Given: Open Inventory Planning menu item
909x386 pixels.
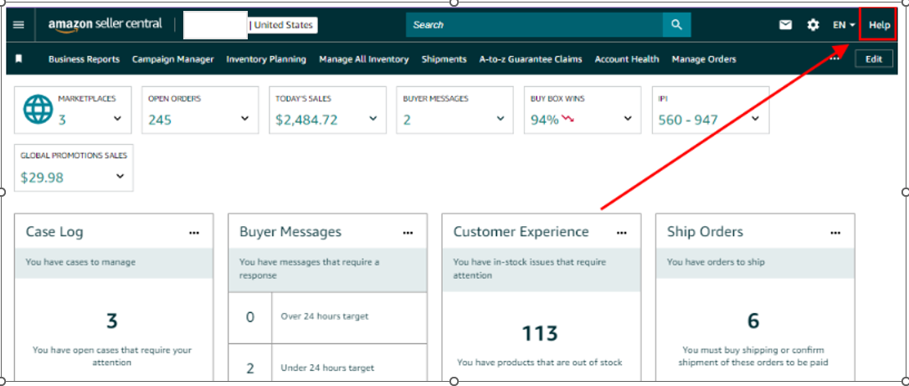Looking at the screenshot, I should click(266, 59).
